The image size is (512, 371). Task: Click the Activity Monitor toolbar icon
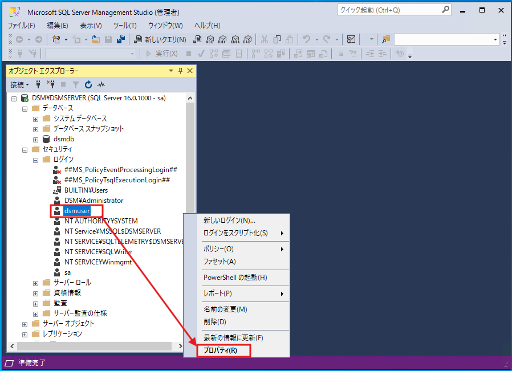(351, 39)
